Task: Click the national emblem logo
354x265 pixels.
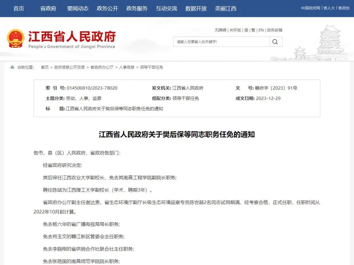Action: tap(15, 39)
